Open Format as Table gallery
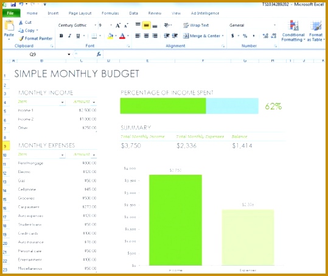Viewport: 328px width, 276px height. [x=316, y=31]
